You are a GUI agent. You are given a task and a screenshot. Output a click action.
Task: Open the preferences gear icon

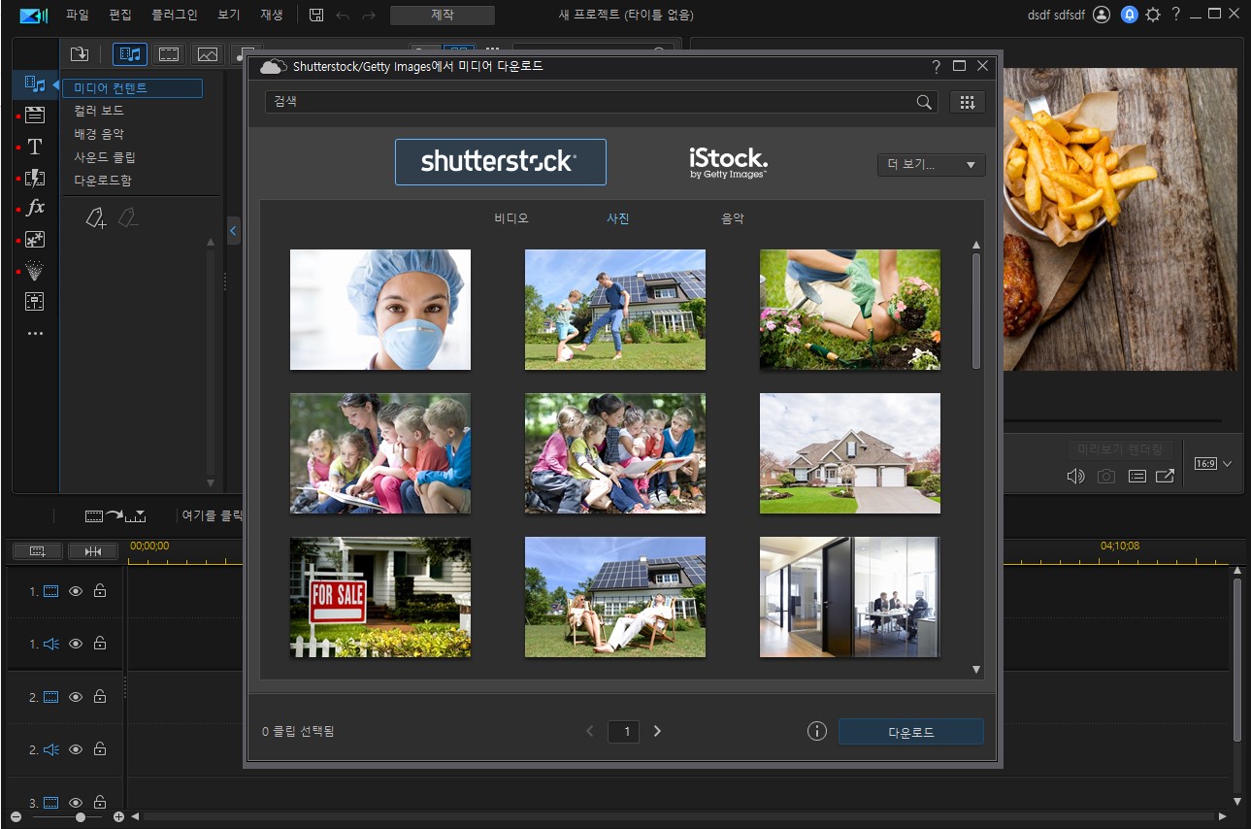click(1153, 15)
